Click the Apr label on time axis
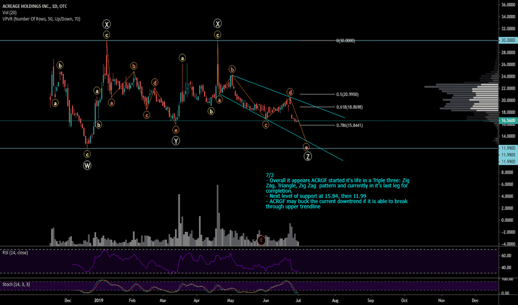The height and width of the screenshot is (305, 518). [197, 301]
